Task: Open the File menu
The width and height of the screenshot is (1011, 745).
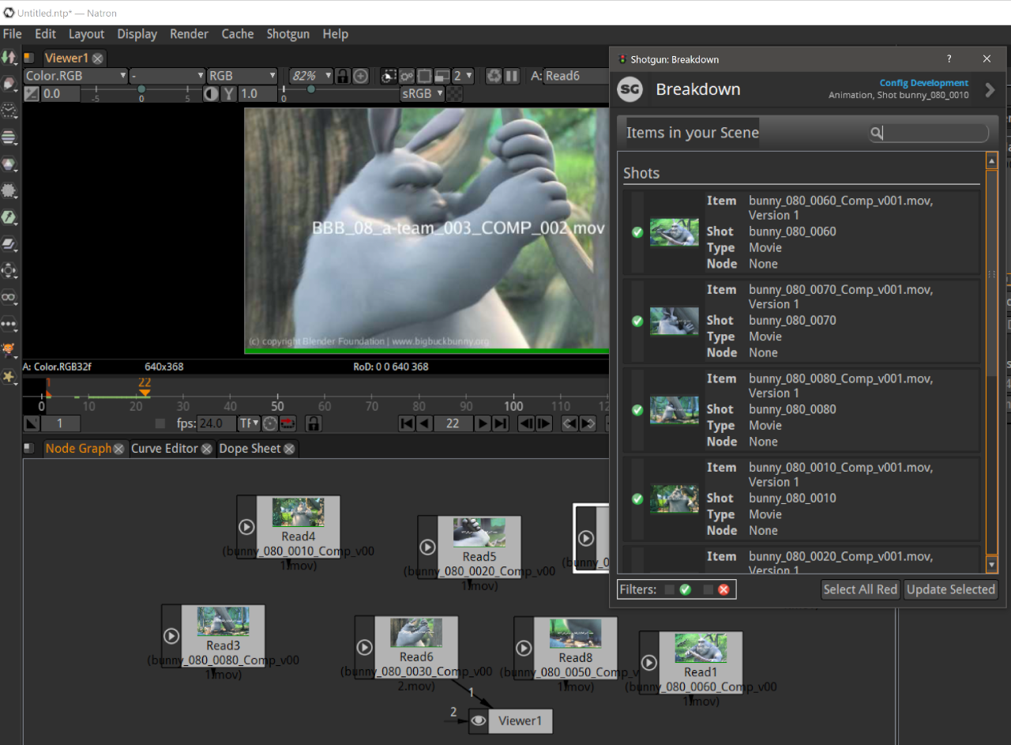Action: tap(13, 34)
